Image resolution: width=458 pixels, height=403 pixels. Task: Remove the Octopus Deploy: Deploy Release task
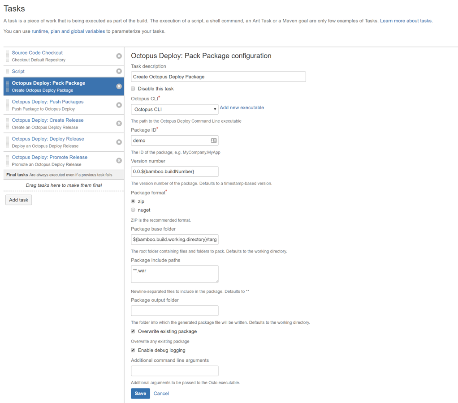pyautogui.click(x=119, y=142)
